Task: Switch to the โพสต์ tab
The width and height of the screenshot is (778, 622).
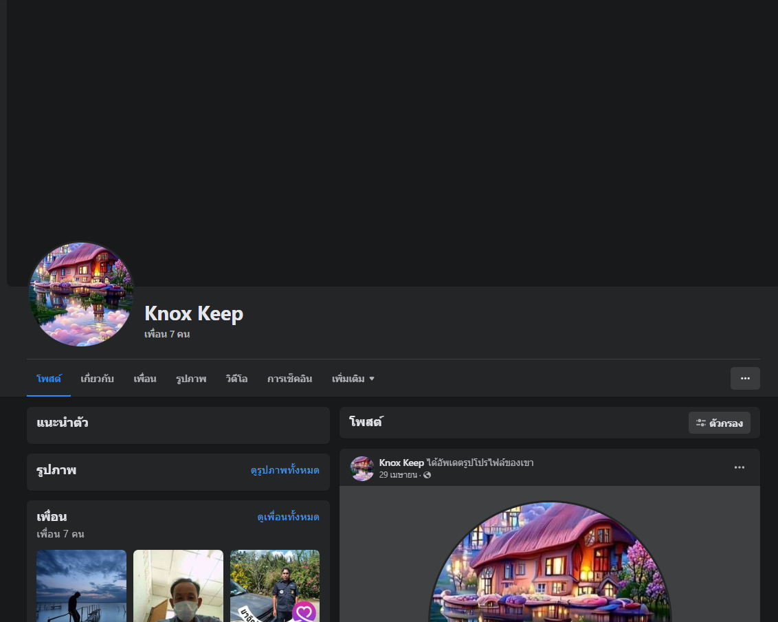Action: (49, 379)
